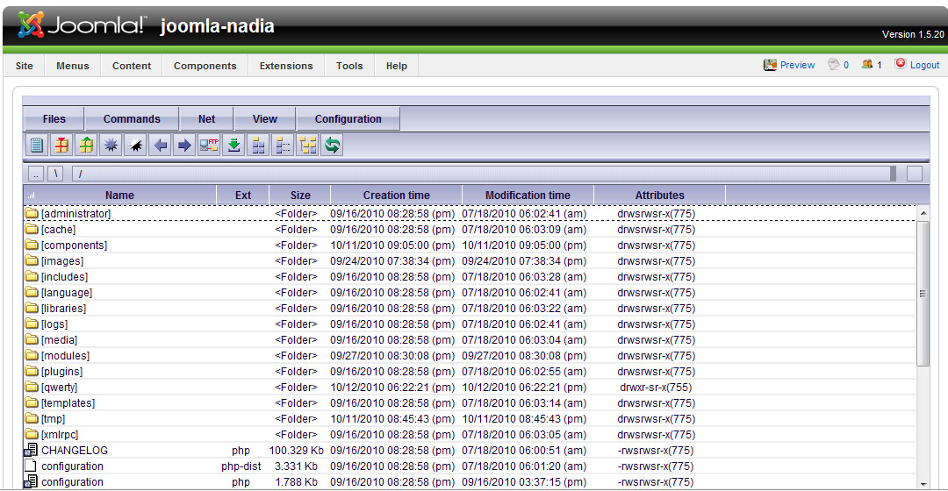948x491 pixels.
Task: Sort by the Name column header
Action: coord(119,195)
